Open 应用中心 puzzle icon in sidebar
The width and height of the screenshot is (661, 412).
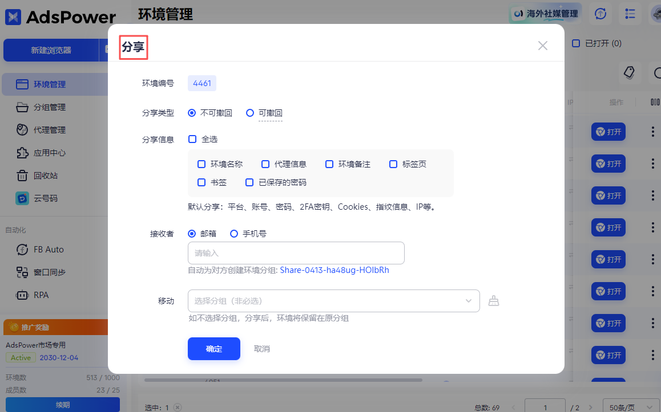coord(22,153)
